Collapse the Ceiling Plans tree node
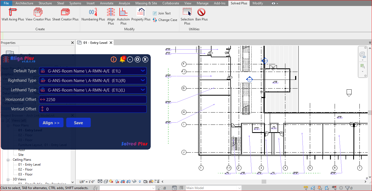Image resolution: width=372 pixels, height=191 pixels. [x=8, y=160]
